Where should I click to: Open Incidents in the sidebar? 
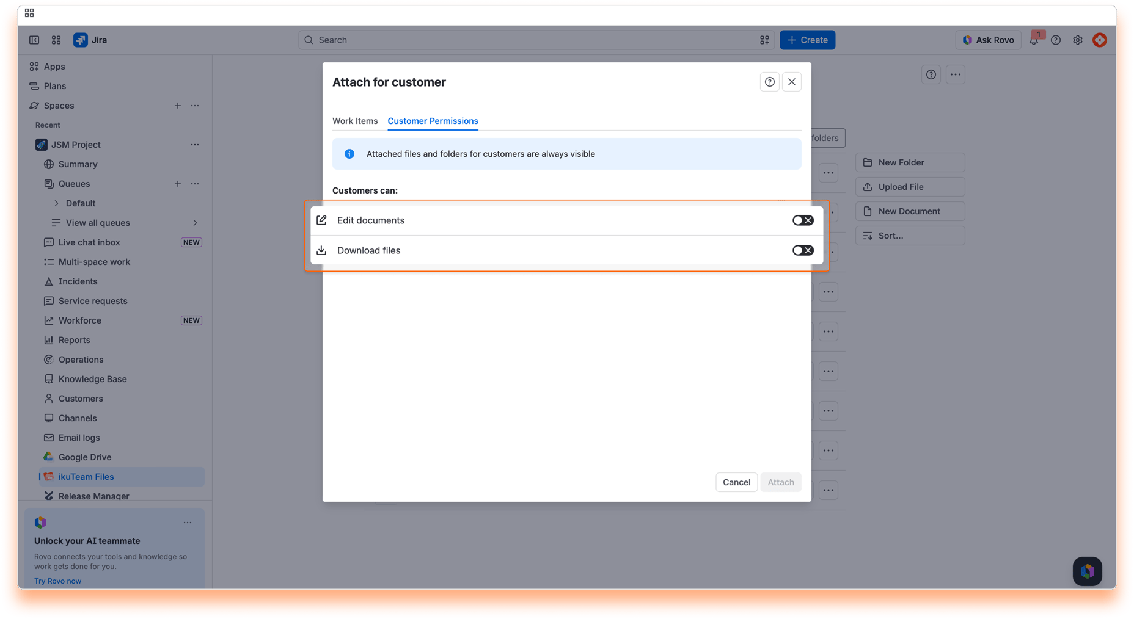78,281
